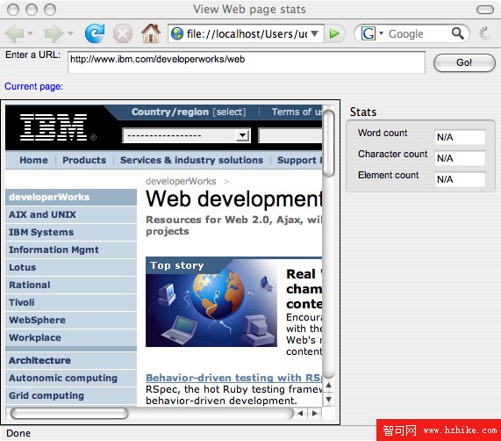Open Grid computing sidebar item

click(x=71, y=395)
